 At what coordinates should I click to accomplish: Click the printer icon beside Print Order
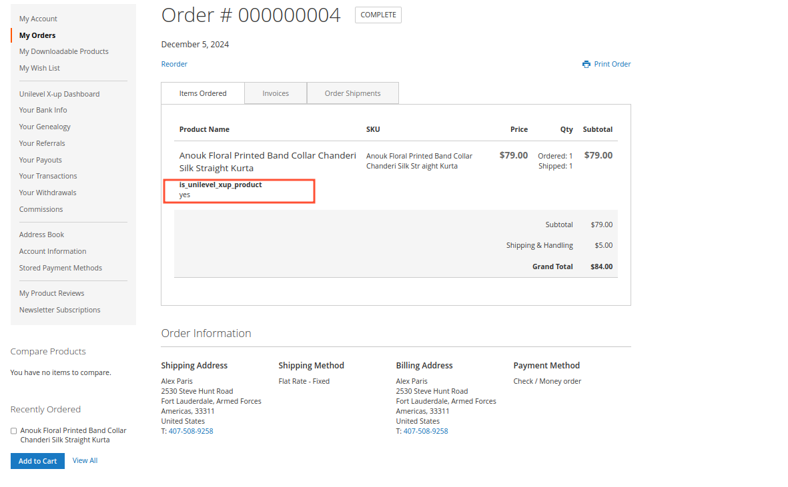click(586, 65)
